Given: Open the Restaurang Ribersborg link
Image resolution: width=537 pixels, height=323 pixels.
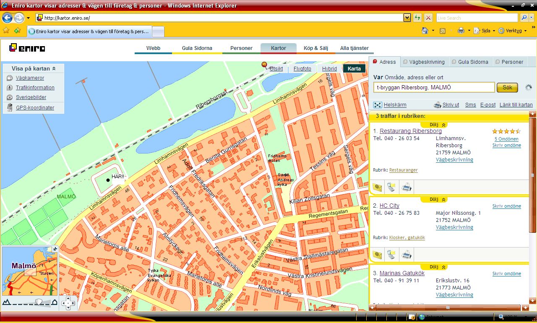Looking at the screenshot, I should tap(411, 131).
